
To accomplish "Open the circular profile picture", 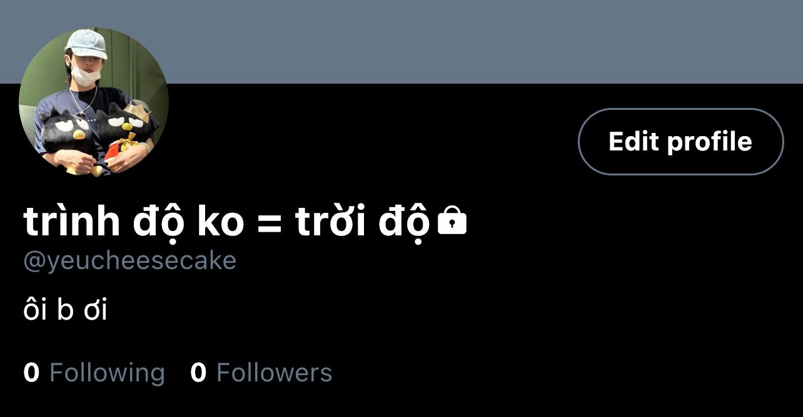I will [94, 102].
